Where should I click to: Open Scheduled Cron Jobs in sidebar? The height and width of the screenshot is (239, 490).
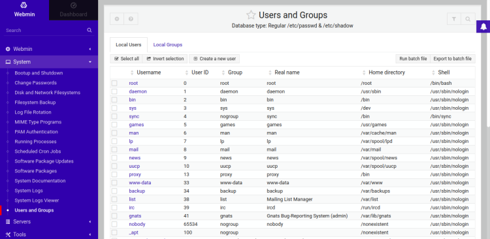pyautogui.click(x=38, y=151)
